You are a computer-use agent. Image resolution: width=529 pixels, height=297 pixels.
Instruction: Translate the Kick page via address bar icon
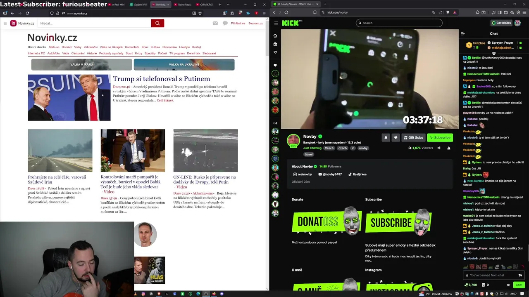[x=433, y=12]
